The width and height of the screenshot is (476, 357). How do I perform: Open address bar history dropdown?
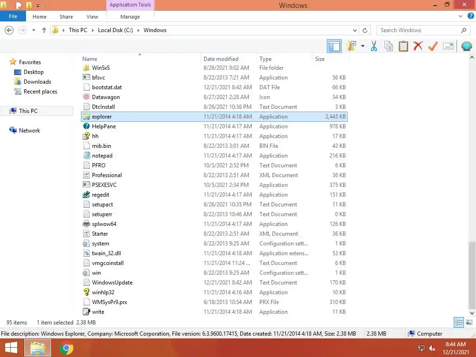click(355, 30)
